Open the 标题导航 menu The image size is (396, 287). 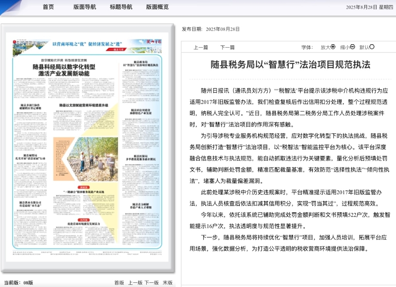(121, 7)
